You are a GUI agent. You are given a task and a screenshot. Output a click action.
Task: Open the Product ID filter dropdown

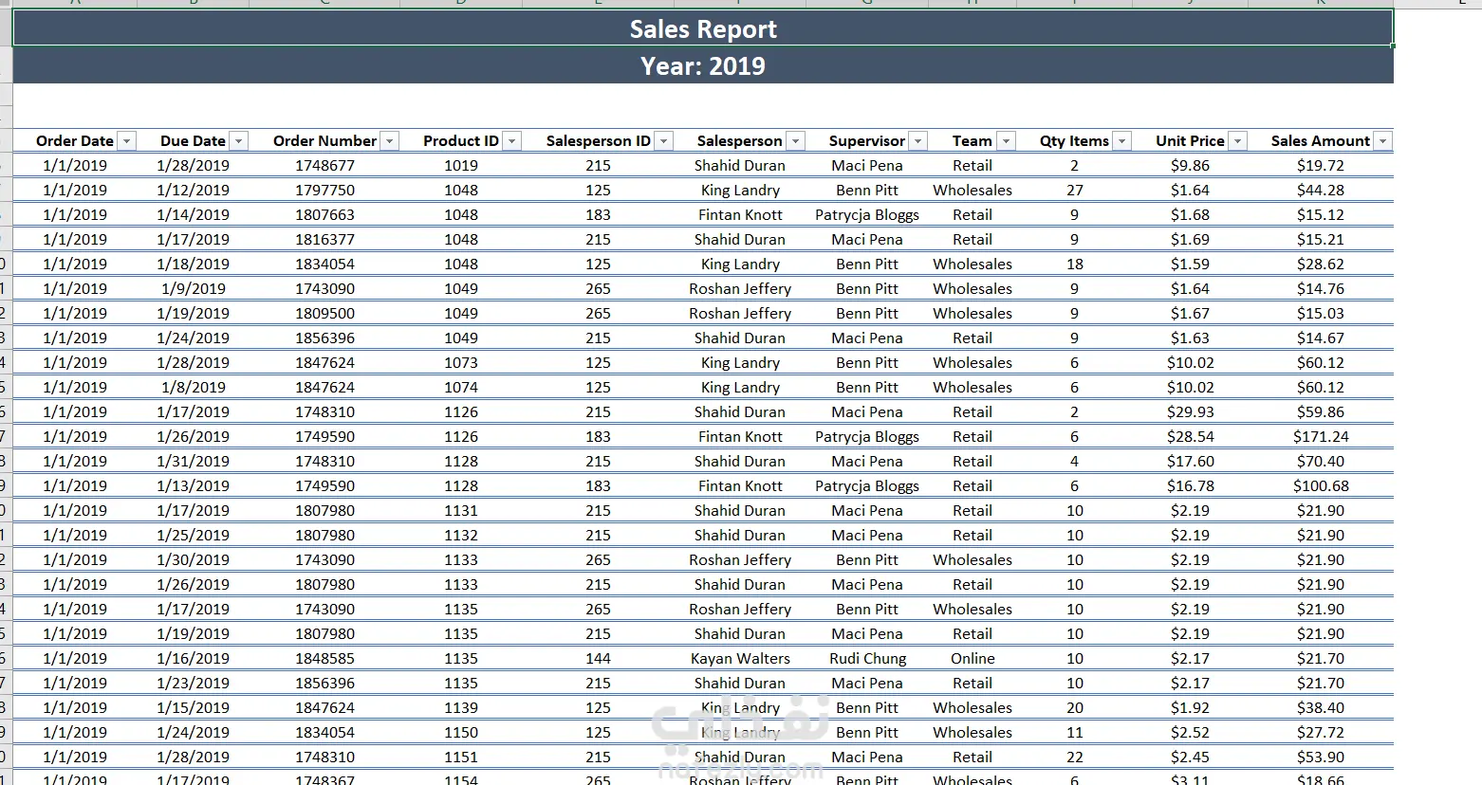pyautogui.click(x=511, y=141)
